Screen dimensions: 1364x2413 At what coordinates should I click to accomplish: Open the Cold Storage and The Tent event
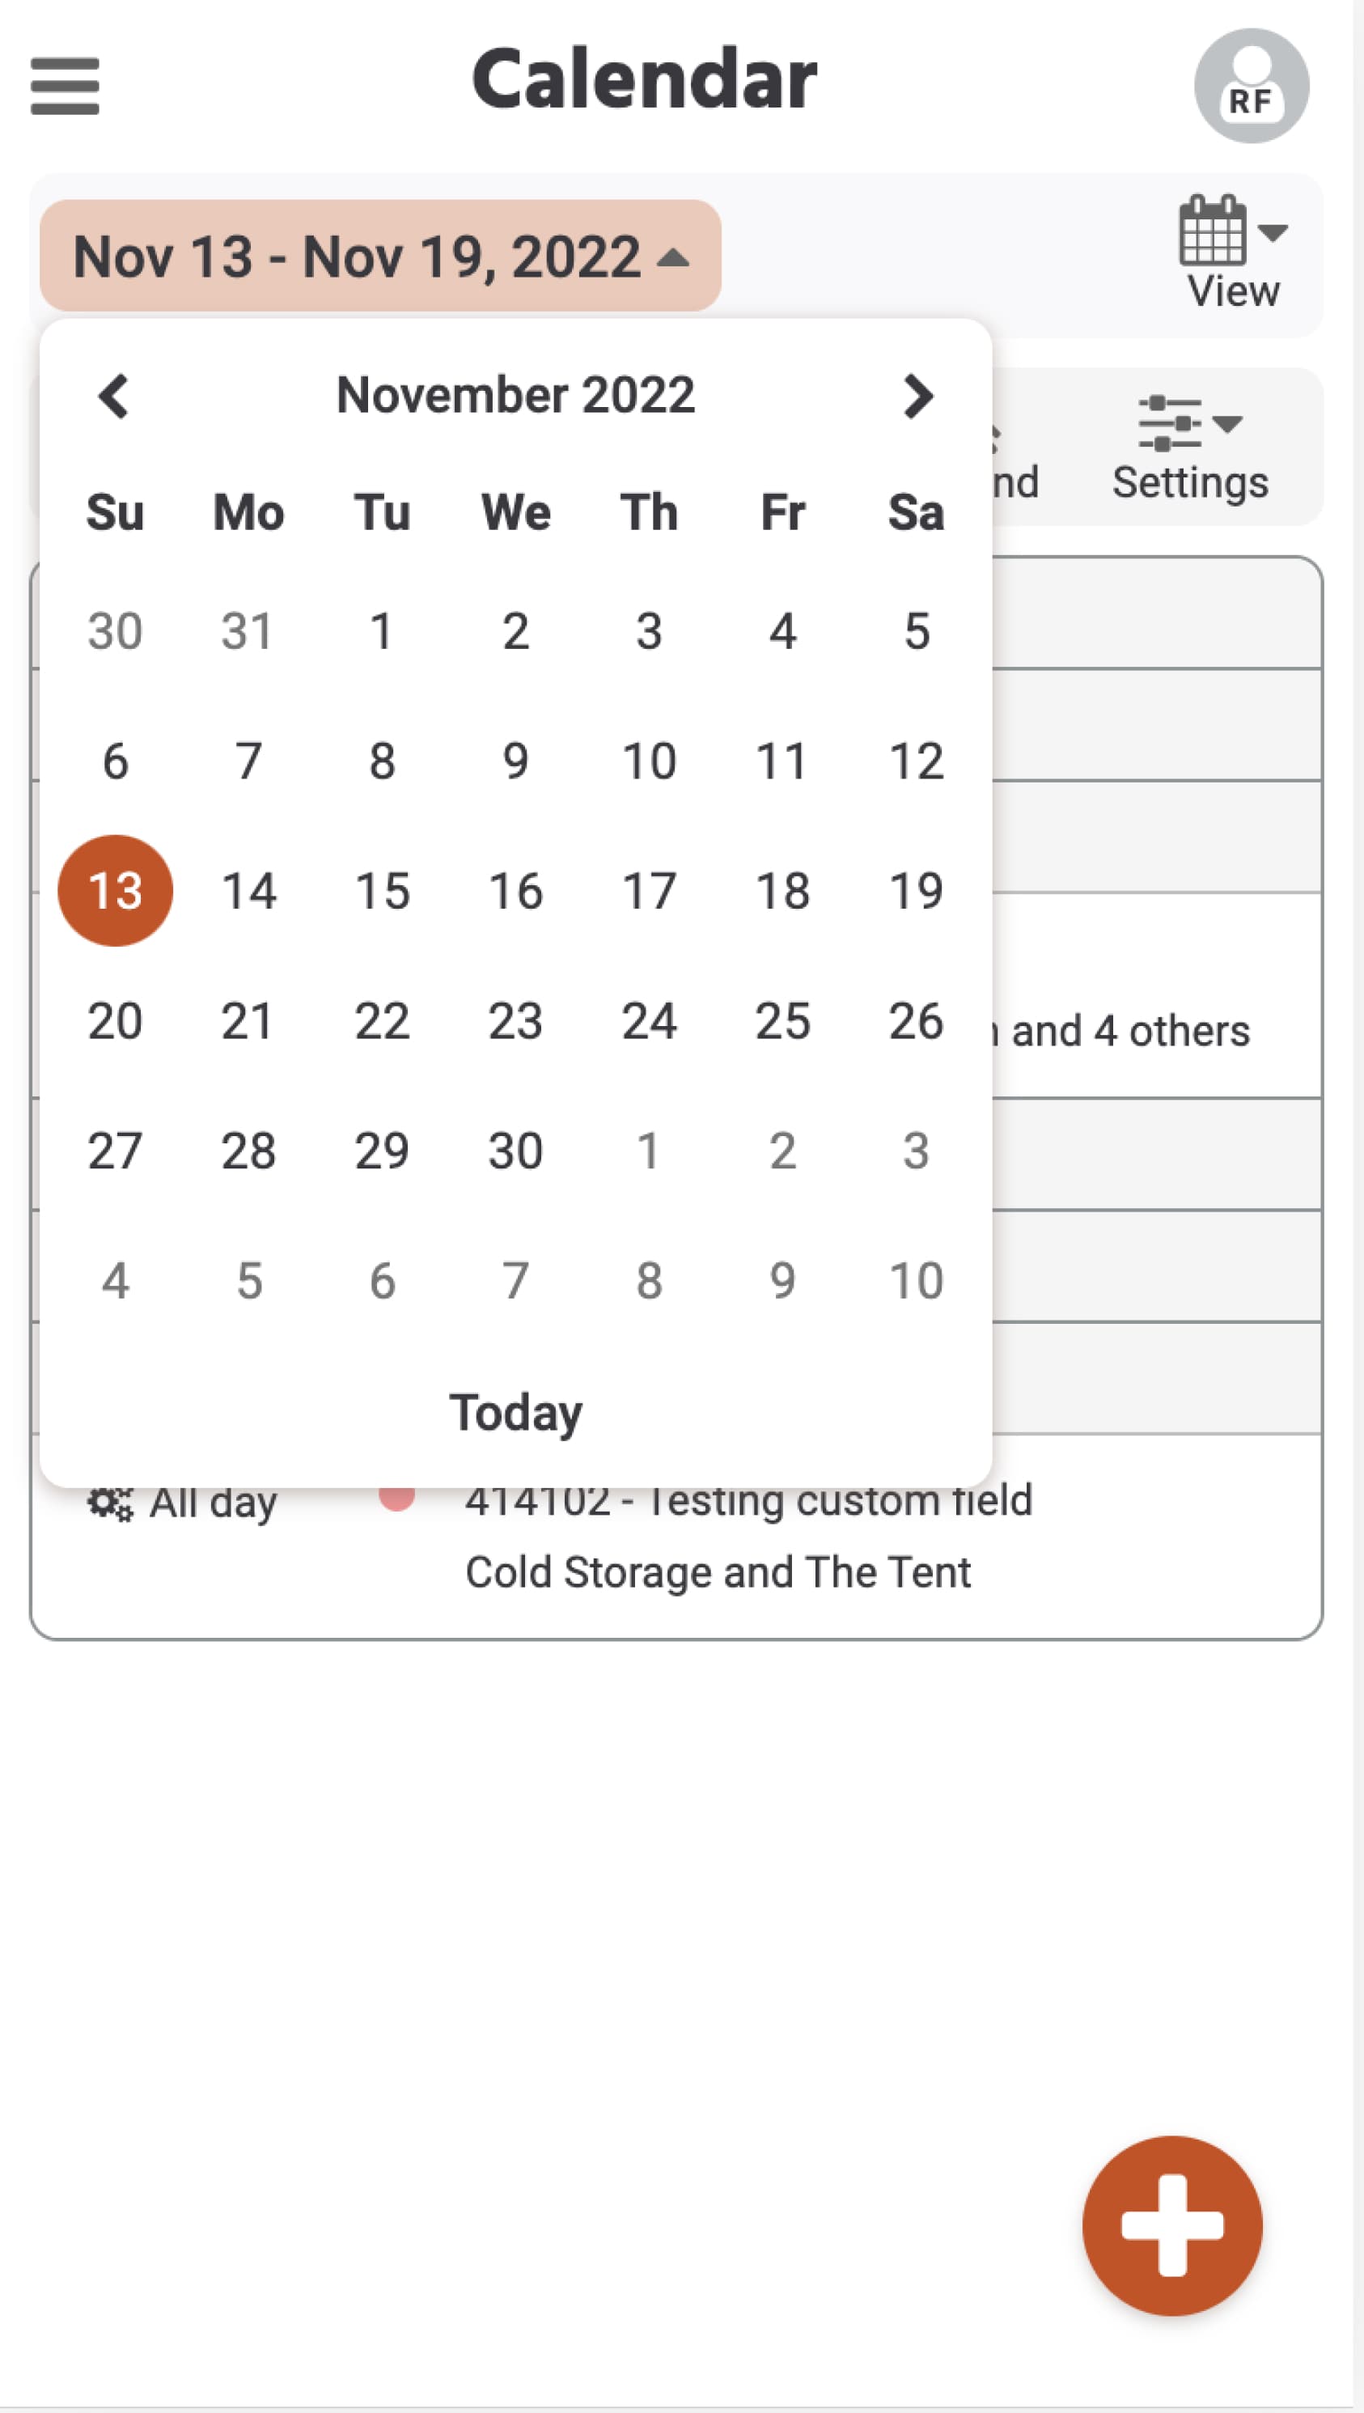pos(718,1571)
